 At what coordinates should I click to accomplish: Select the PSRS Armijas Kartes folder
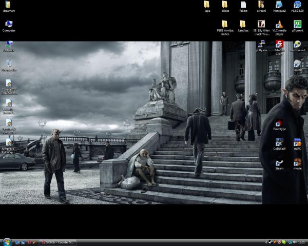(224, 24)
